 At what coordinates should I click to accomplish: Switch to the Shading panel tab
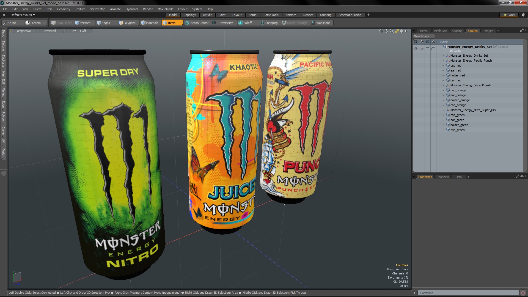pyautogui.click(x=457, y=31)
